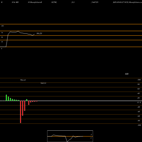Click the mini overview chart thumbnail
The width and height of the screenshot is (142, 142).
point(70,136)
